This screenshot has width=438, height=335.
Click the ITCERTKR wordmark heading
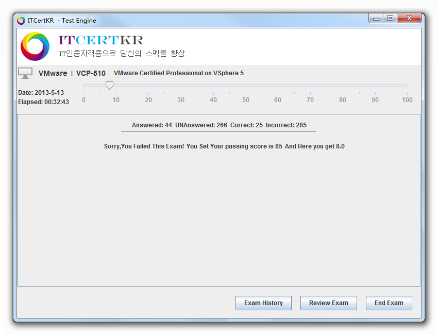pyautogui.click(x=101, y=40)
